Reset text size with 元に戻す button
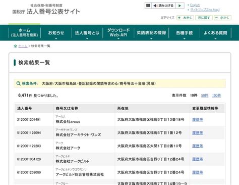 coord(204,18)
